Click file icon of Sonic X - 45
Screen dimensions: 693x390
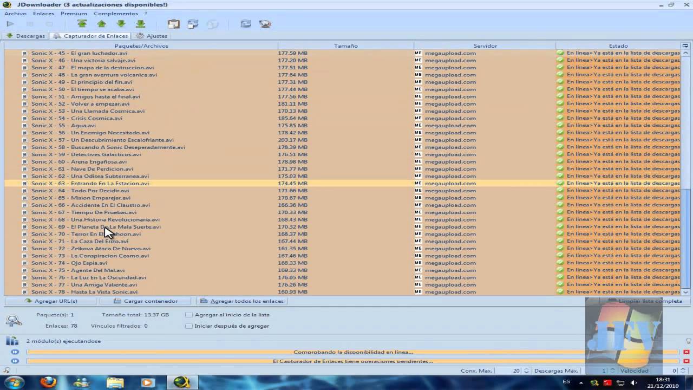[x=24, y=53]
